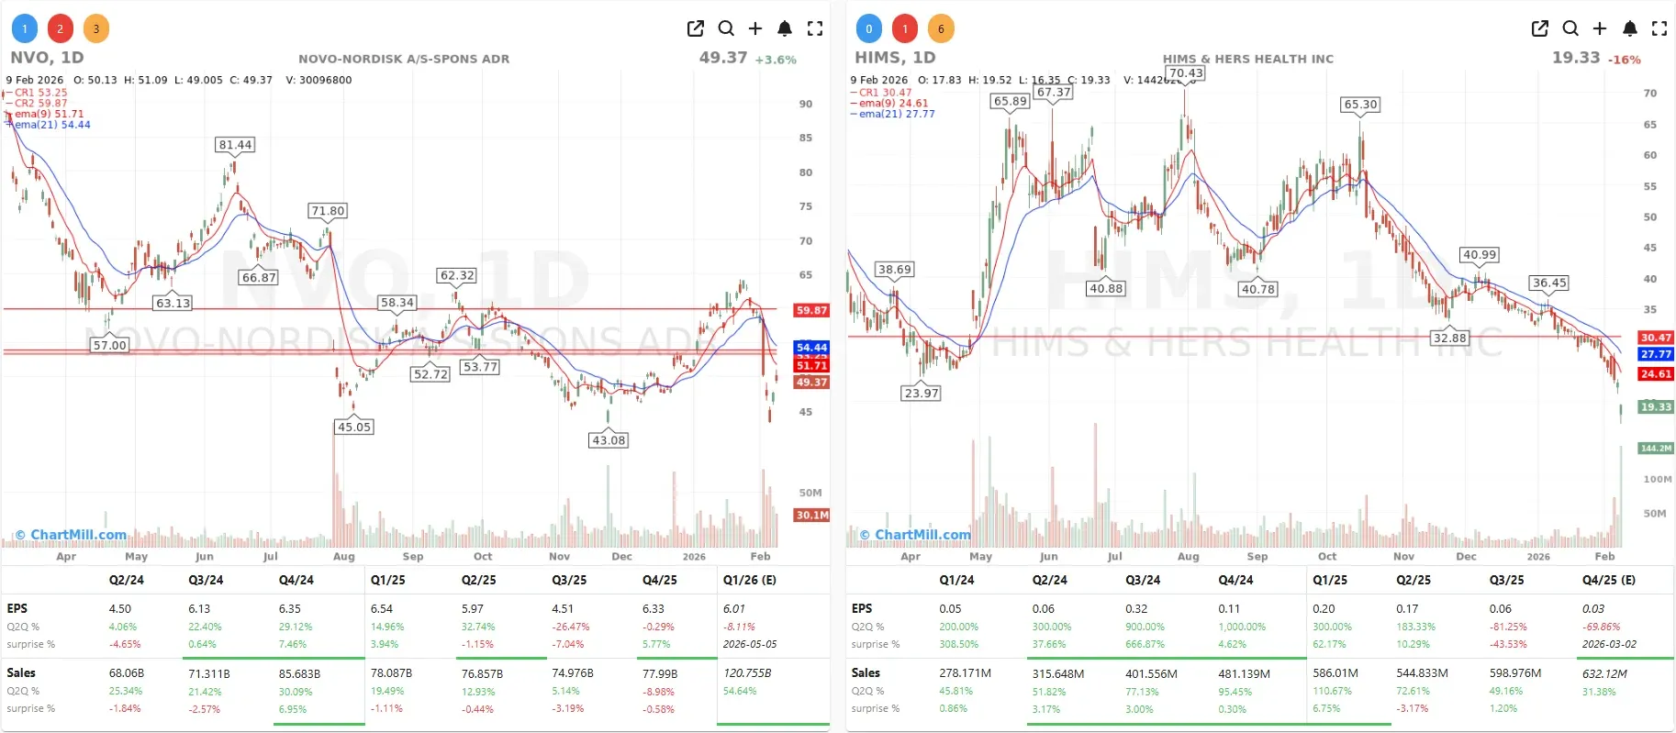This screenshot has height=733, width=1676.
Task: Click the 81.44 high label on NVO chart
Action: tap(235, 145)
